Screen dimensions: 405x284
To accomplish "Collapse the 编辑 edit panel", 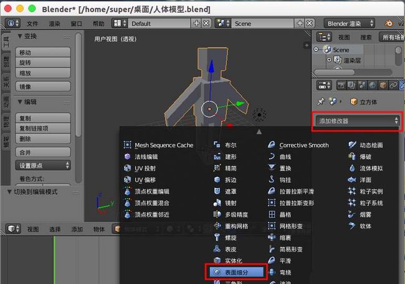I will [20, 102].
